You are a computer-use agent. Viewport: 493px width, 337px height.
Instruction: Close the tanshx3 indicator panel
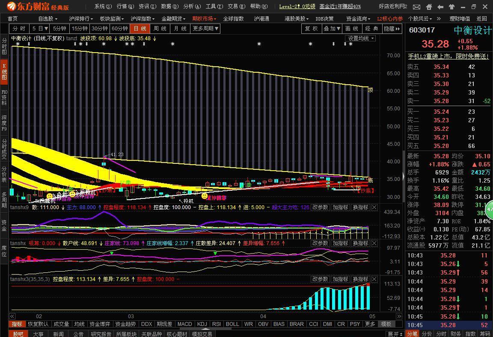(374, 279)
